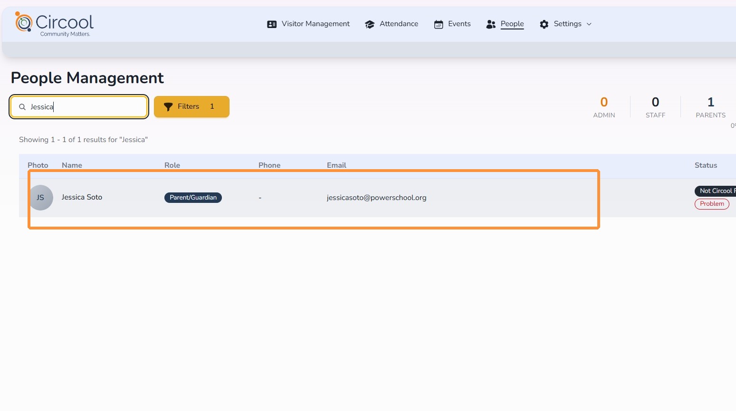Click the Circool logo
Viewport: 736px width, 411px height.
click(x=54, y=24)
